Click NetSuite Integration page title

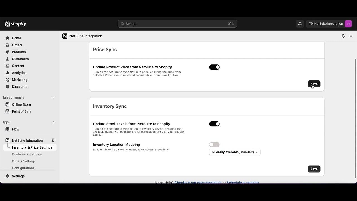point(86,36)
